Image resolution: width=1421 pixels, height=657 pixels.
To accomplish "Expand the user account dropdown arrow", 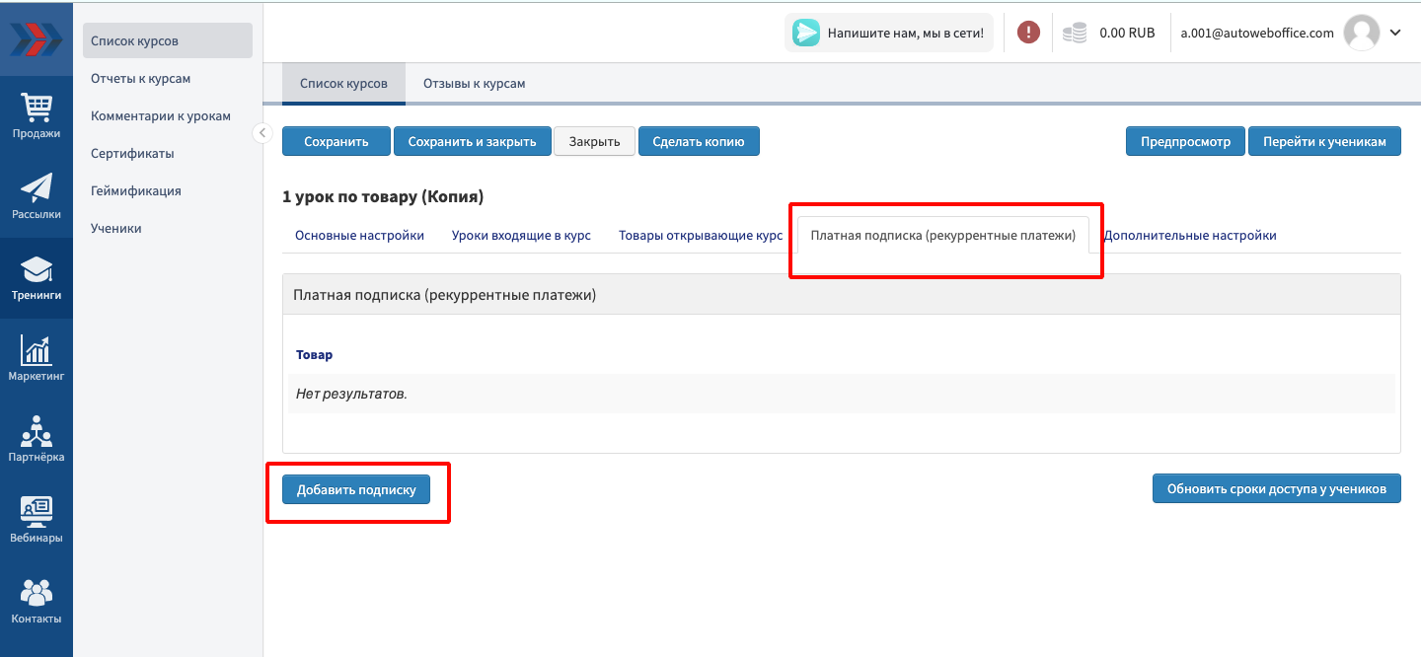I will 1395,33.
